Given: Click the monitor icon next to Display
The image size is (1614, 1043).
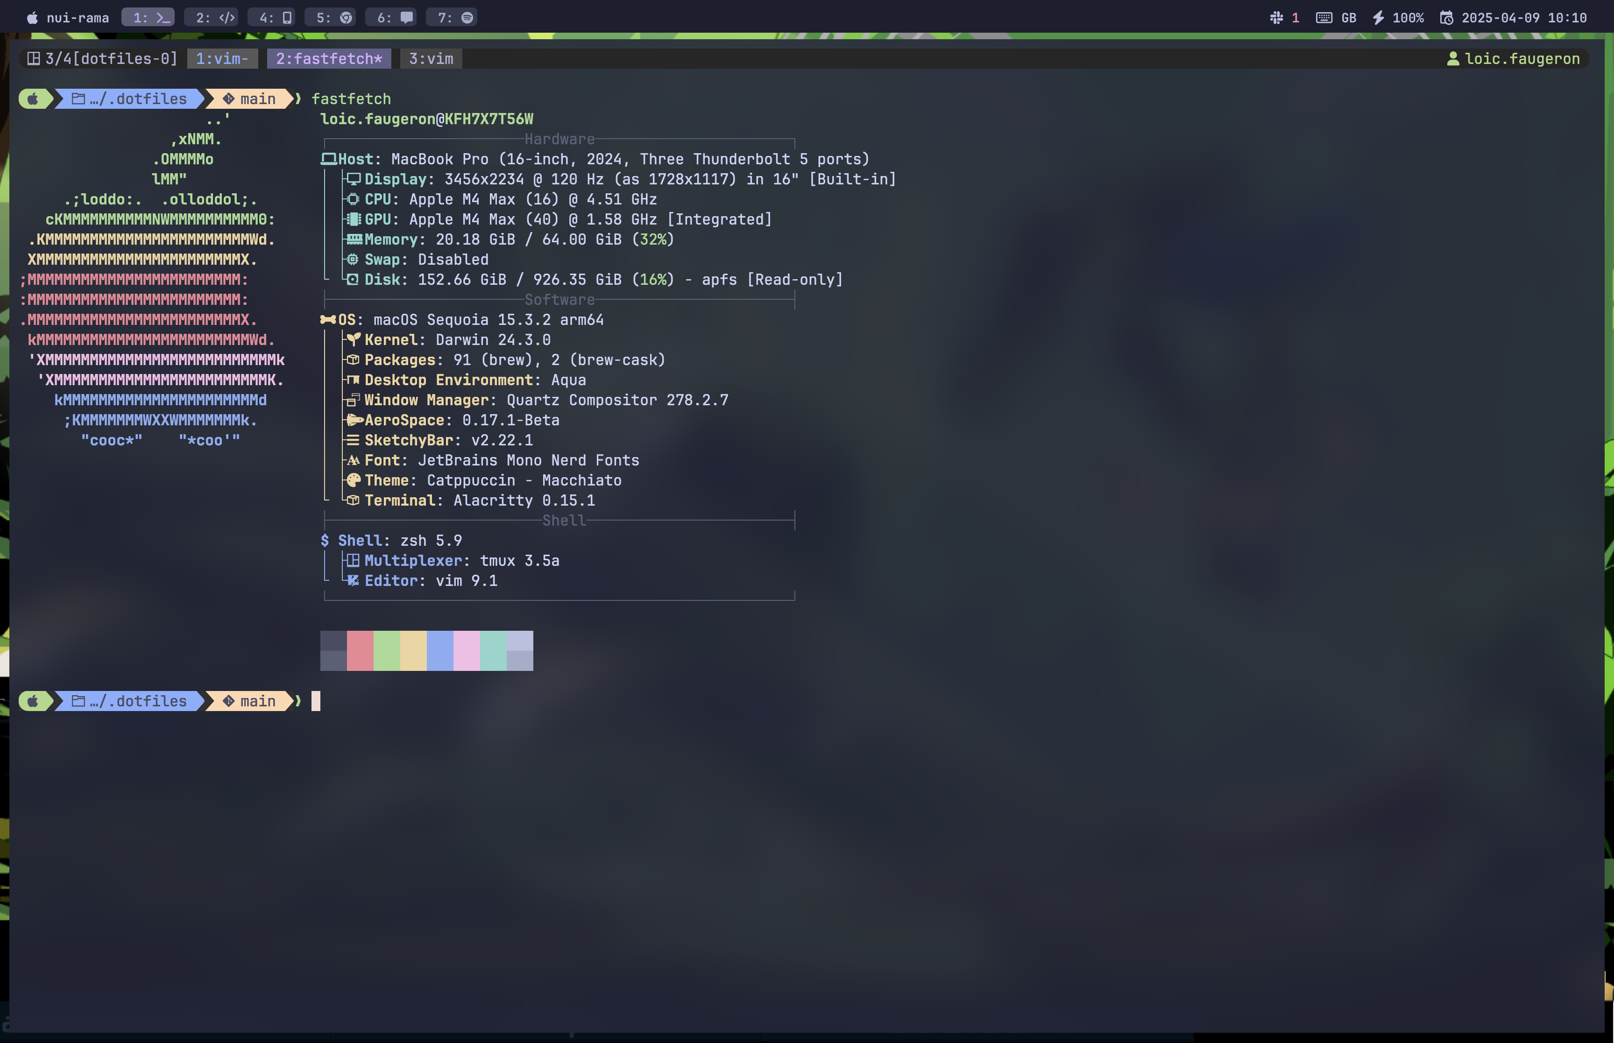Looking at the screenshot, I should (354, 179).
